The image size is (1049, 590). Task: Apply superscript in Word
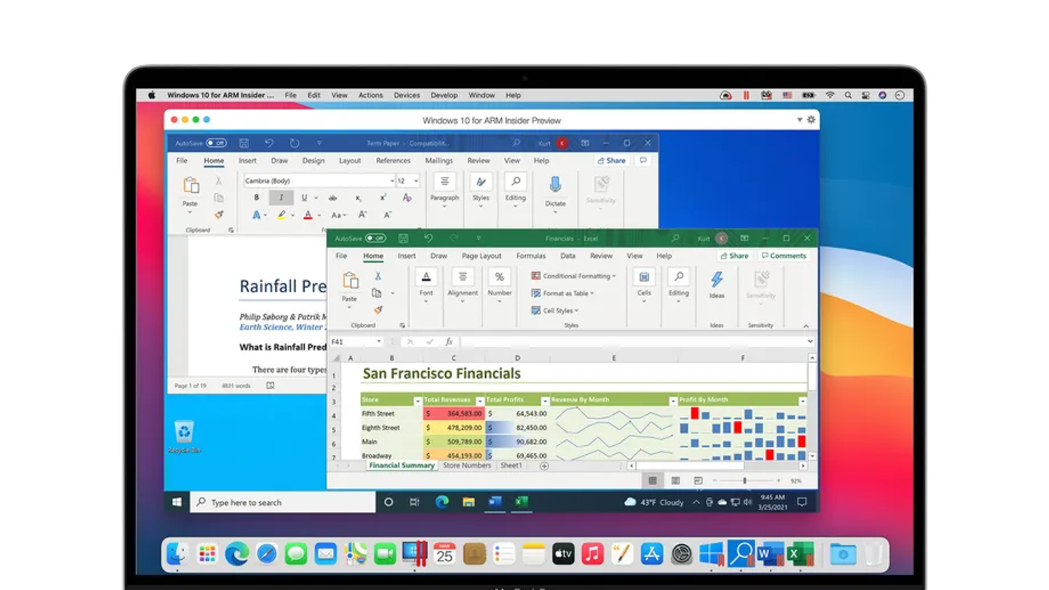tap(383, 197)
